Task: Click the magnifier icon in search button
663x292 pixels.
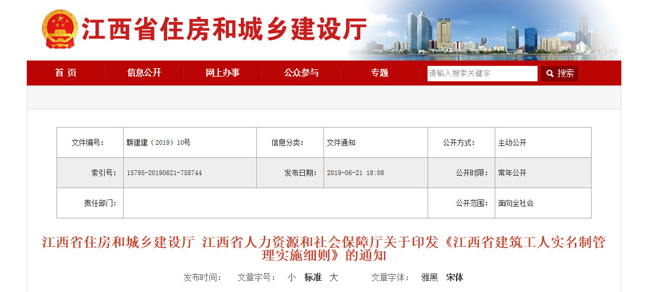Action: 549,74
